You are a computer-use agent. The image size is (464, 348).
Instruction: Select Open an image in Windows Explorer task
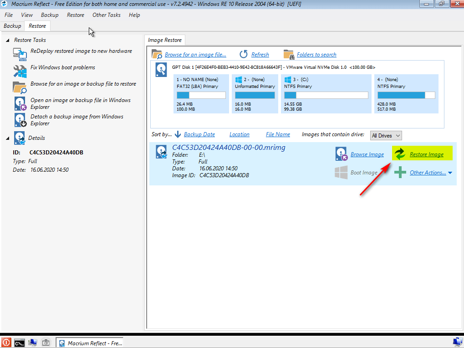[81, 103]
